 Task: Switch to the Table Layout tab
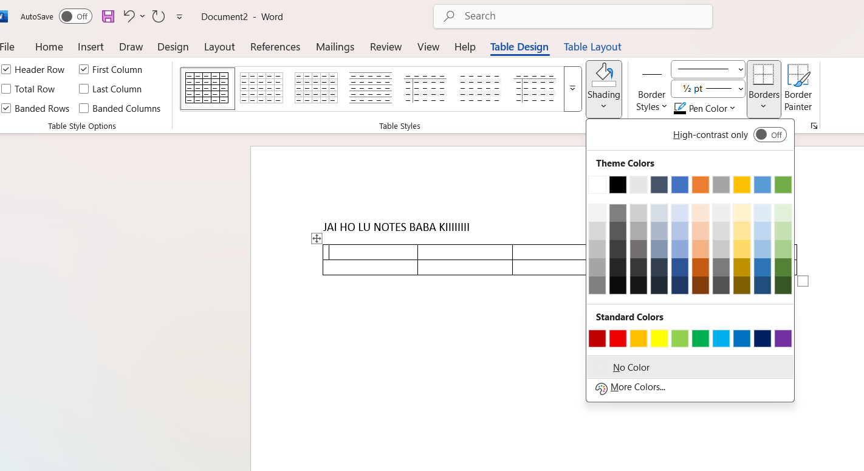[x=592, y=47]
